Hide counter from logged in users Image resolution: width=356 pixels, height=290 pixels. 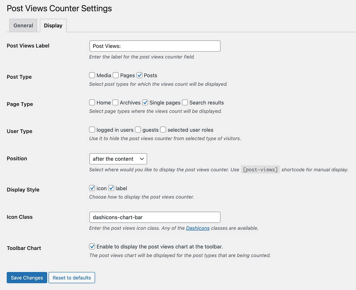[92, 129]
